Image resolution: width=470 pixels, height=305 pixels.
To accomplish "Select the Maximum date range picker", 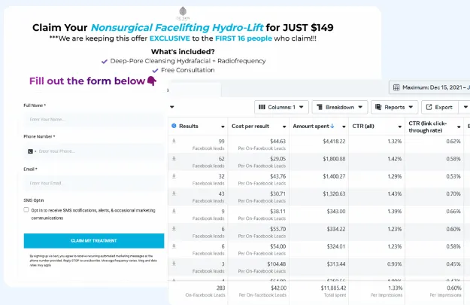I will (x=430, y=87).
